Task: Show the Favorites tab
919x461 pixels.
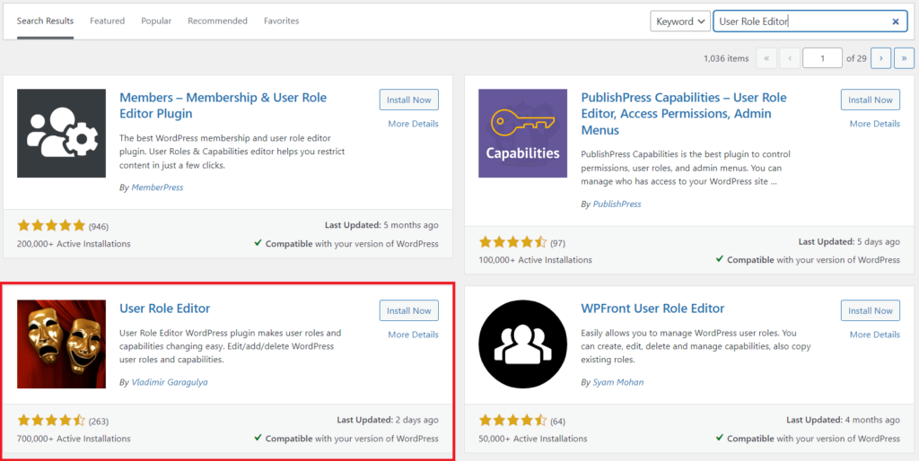Action: (281, 21)
